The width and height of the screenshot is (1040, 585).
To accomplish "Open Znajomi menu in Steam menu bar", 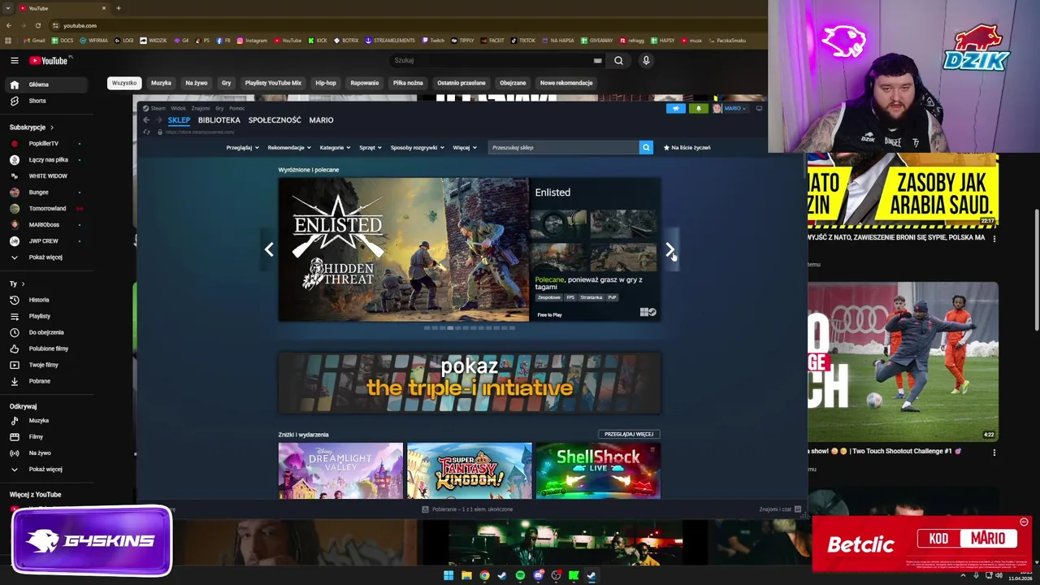I will pyautogui.click(x=200, y=108).
